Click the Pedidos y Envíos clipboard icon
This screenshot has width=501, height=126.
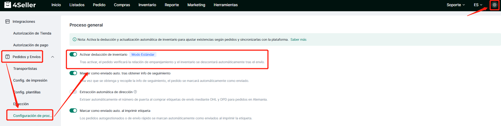pos(8,57)
